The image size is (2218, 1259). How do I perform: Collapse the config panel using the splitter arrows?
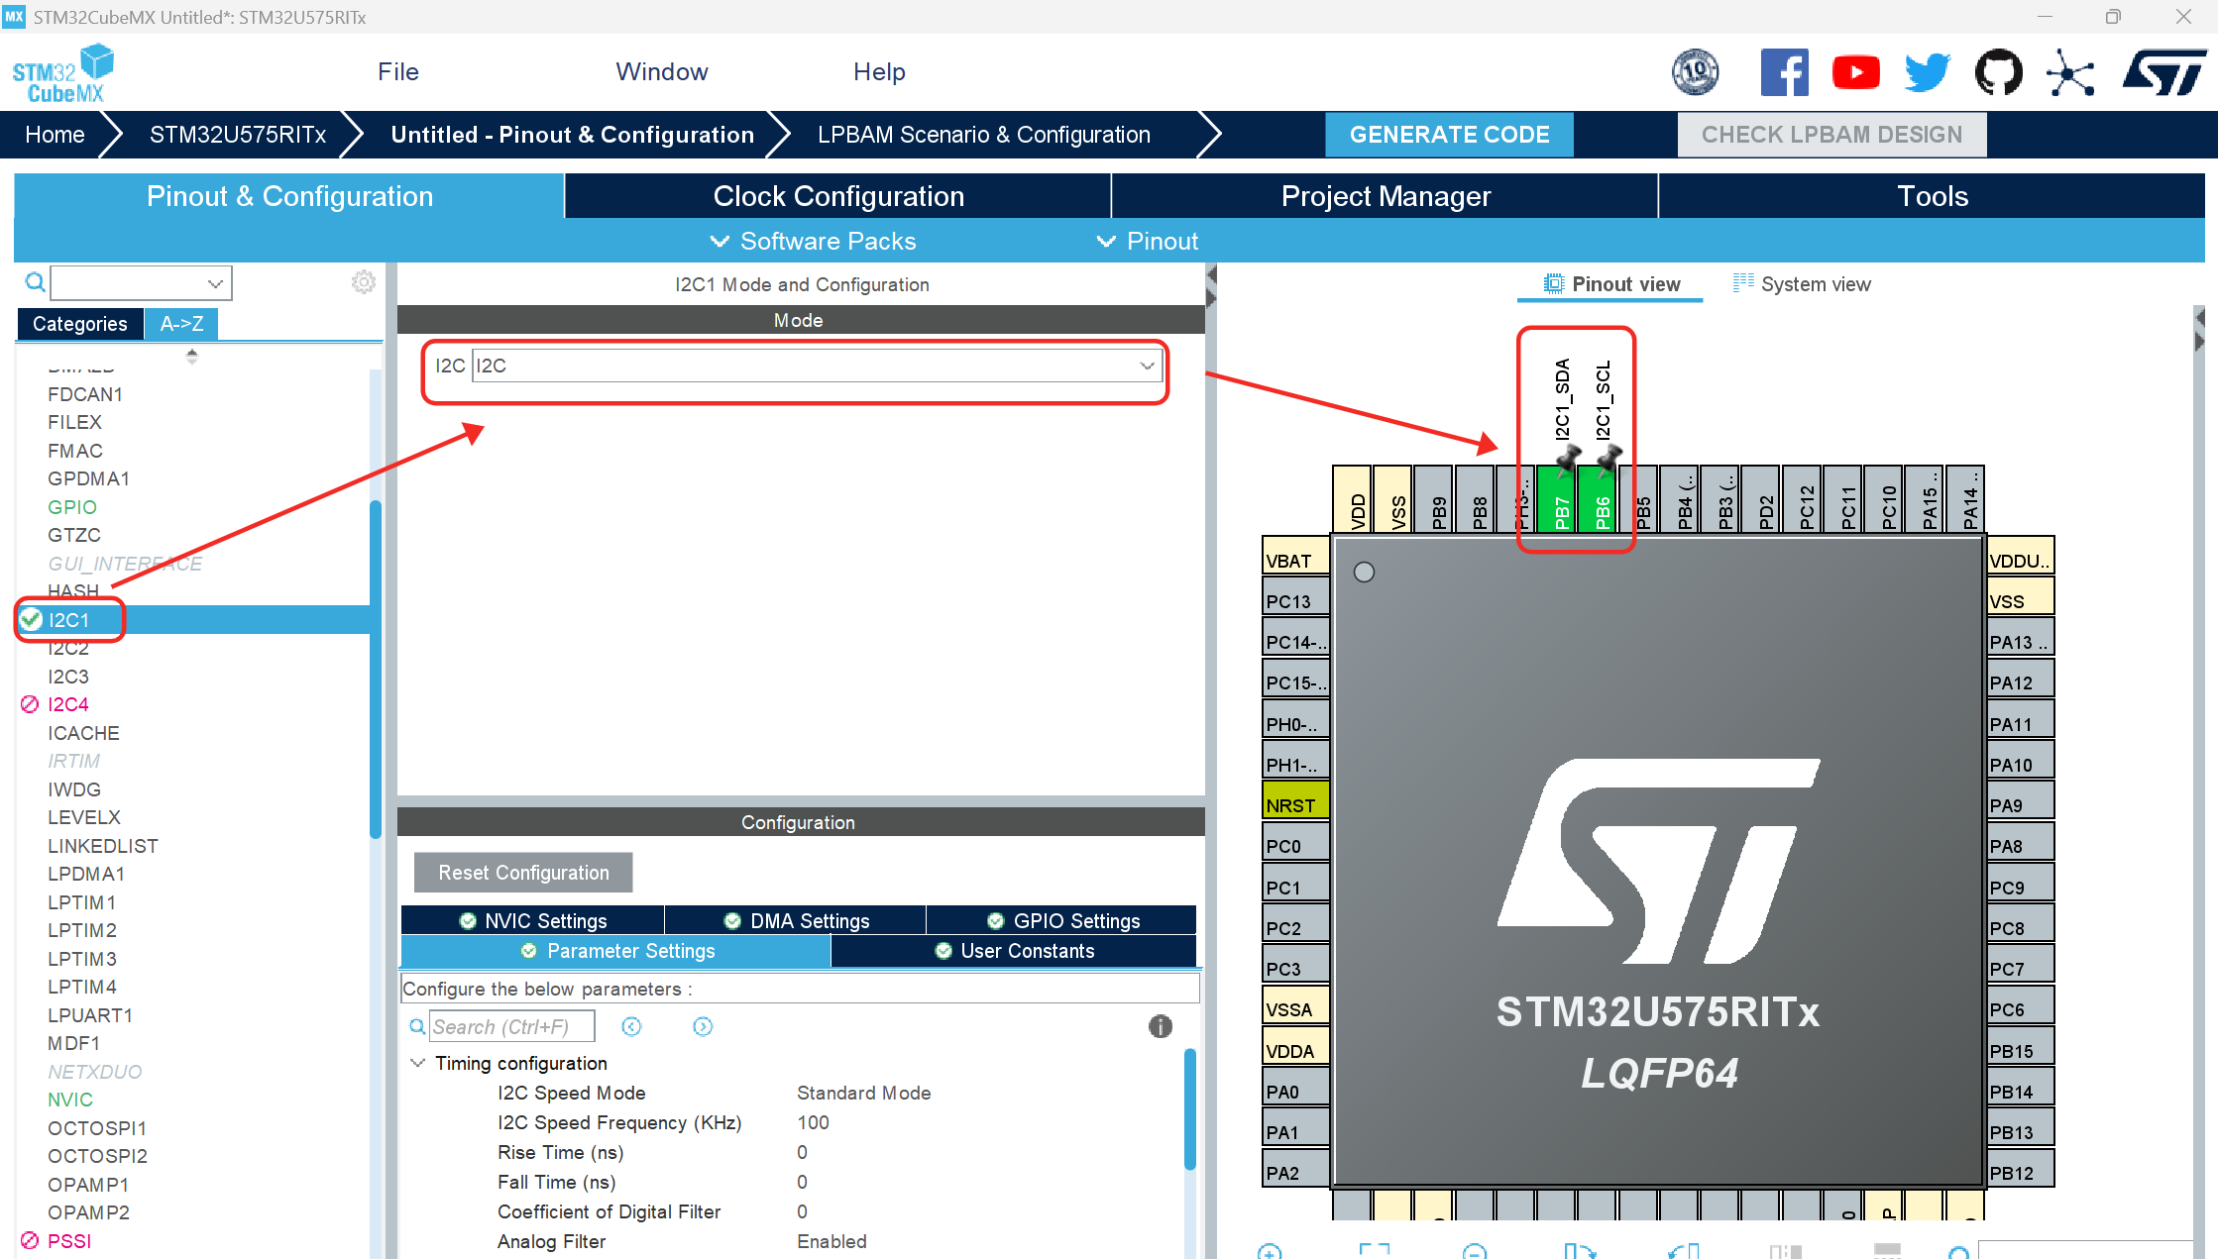pyautogui.click(x=1211, y=286)
